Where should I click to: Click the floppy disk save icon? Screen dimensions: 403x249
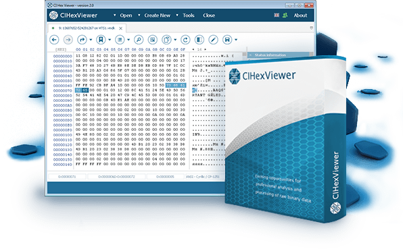coord(227,40)
